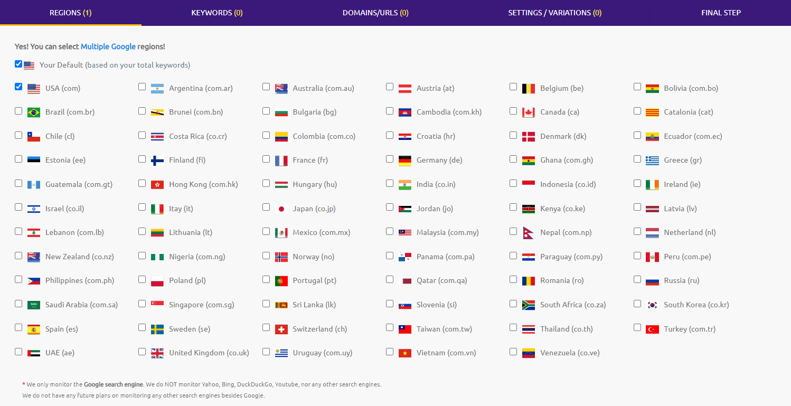Click the Australia flag icon
The width and height of the screenshot is (791, 406).
(x=281, y=89)
